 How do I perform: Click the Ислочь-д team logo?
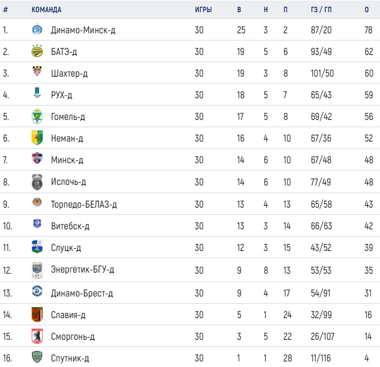[37, 182]
